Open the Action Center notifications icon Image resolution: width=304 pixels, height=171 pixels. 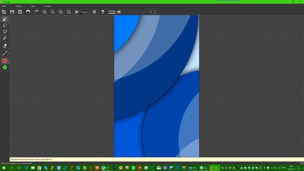pyautogui.click(x=299, y=168)
